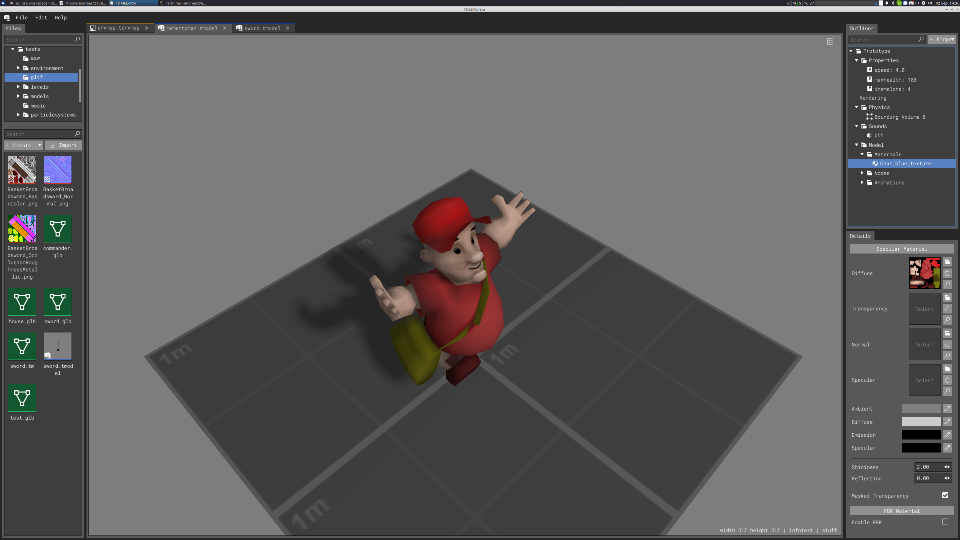Screen dimensions: 960x540
Task: Edit Ambient color with pencil icon
Action: 947,408
